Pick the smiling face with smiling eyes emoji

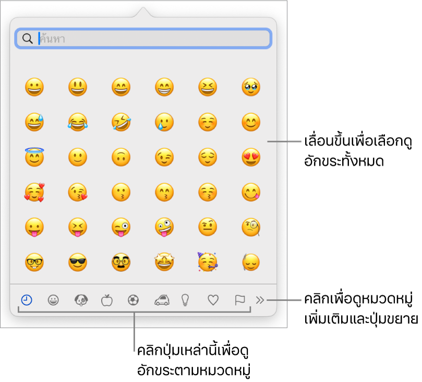tap(251, 122)
